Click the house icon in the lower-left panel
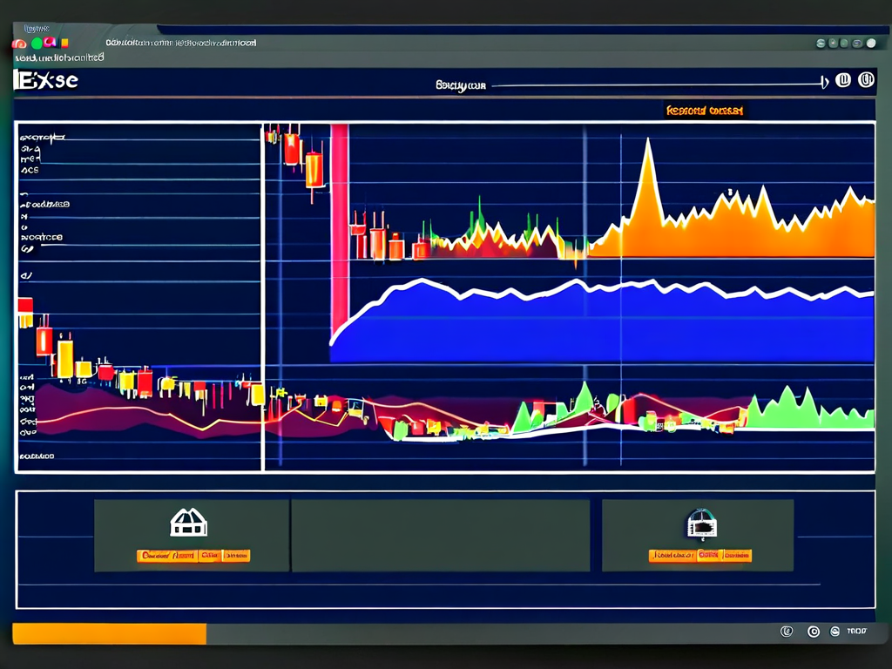892x669 pixels. [x=188, y=523]
